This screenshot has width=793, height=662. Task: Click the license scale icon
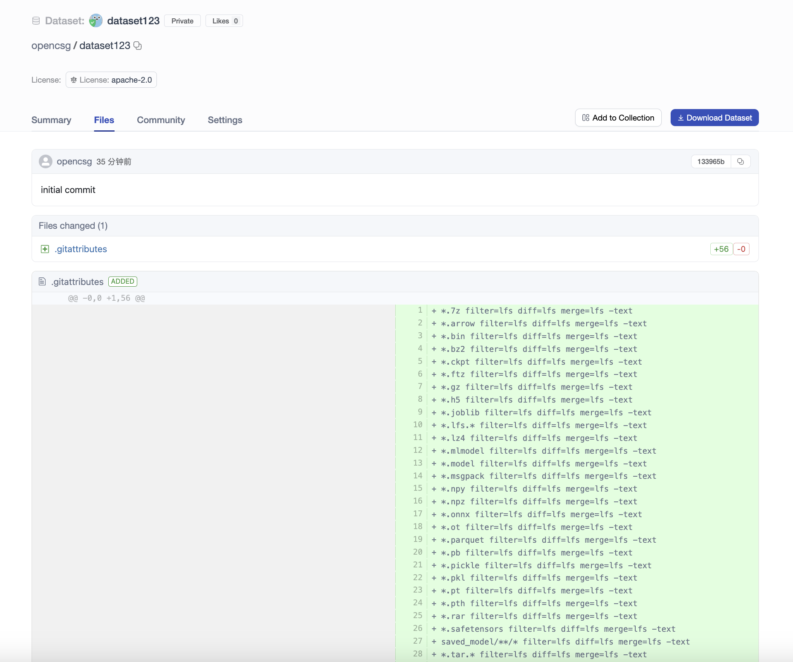tap(74, 80)
